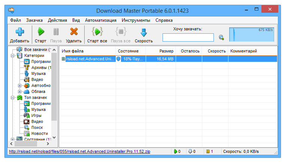This screenshot has height=163, width=288.
Task: Click the search magnifier icon
Action: [x=221, y=37]
